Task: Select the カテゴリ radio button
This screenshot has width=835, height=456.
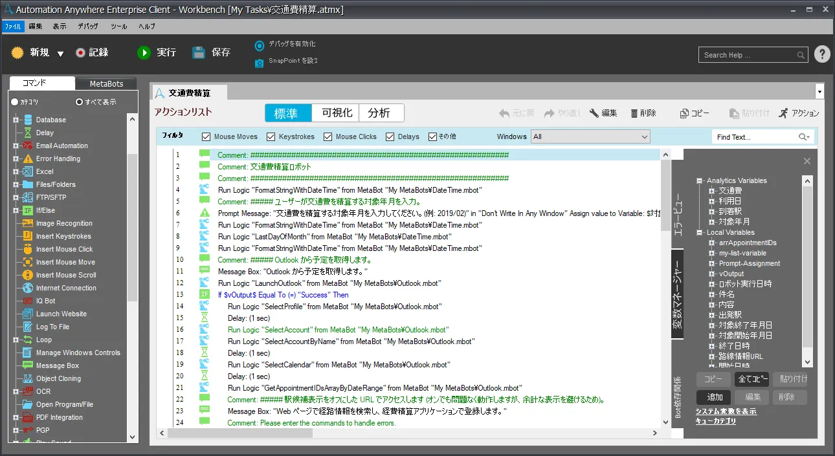Action: coord(14,102)
